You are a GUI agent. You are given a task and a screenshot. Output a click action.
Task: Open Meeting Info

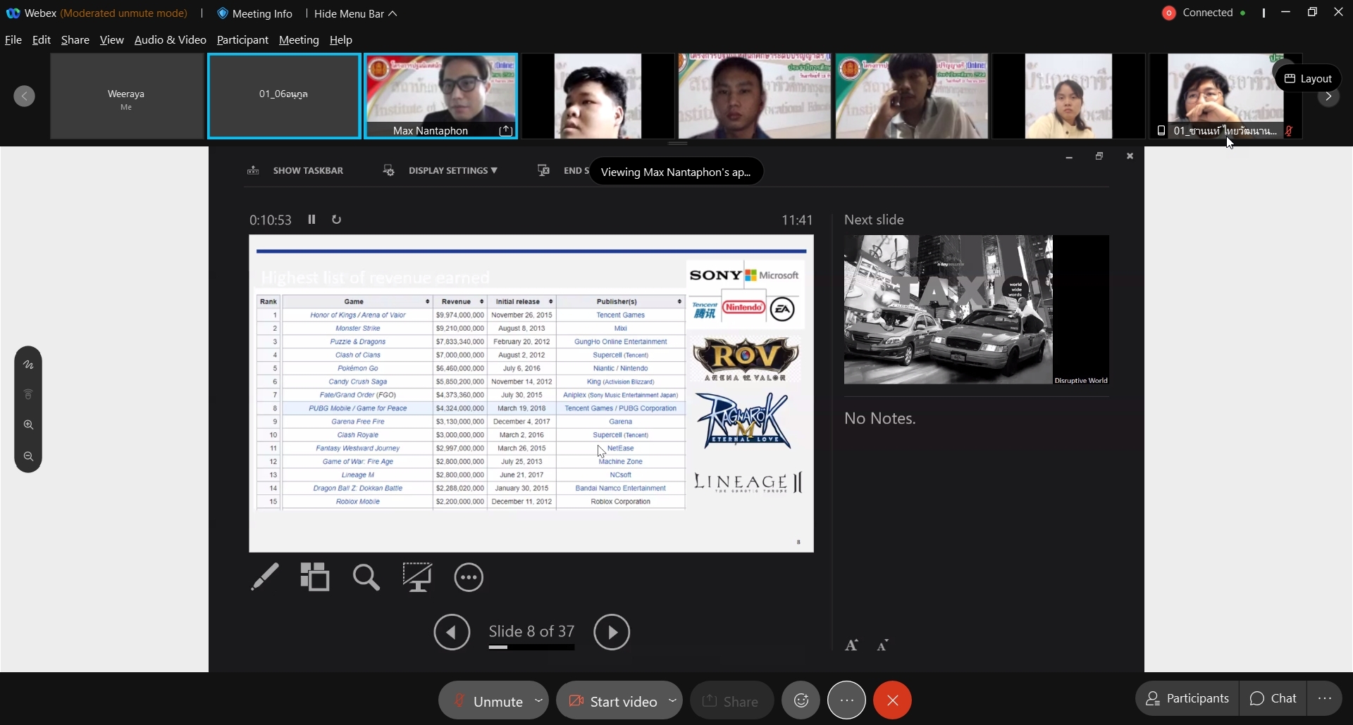pyautogui.click(x=255, y=13)
